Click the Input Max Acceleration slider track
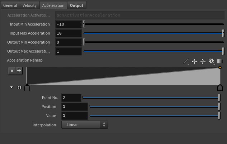 pos(153,33)
